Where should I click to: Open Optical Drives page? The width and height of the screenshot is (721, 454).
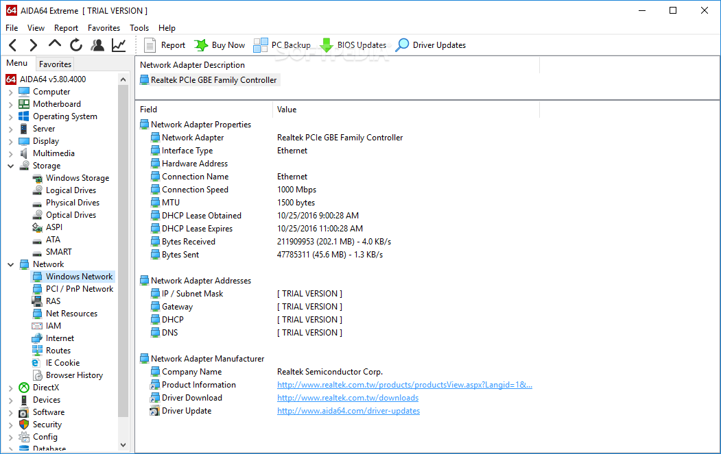point(71,215)
